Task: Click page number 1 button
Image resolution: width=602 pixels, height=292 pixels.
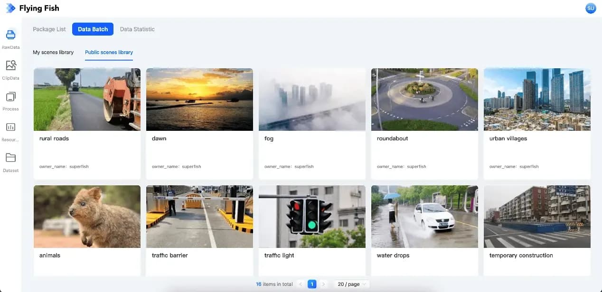Action: [312, 284]
